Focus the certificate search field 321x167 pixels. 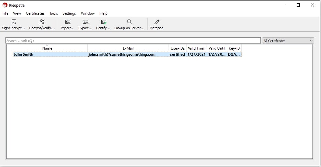133,41
